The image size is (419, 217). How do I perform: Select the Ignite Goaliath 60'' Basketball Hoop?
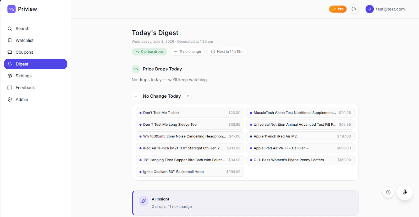(190, 172)
